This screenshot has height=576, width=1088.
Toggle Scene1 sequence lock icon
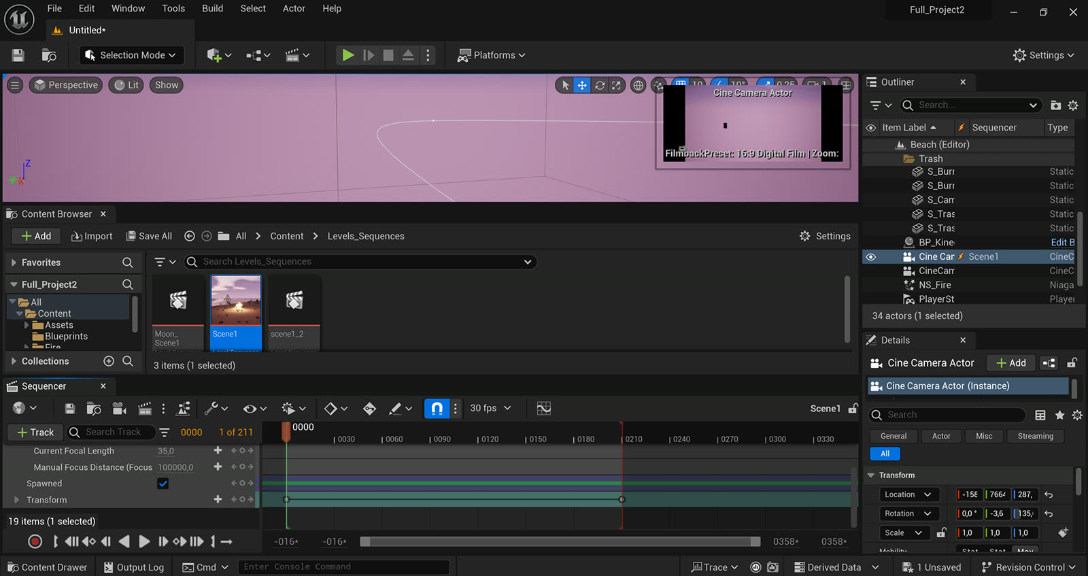[853, 409]
